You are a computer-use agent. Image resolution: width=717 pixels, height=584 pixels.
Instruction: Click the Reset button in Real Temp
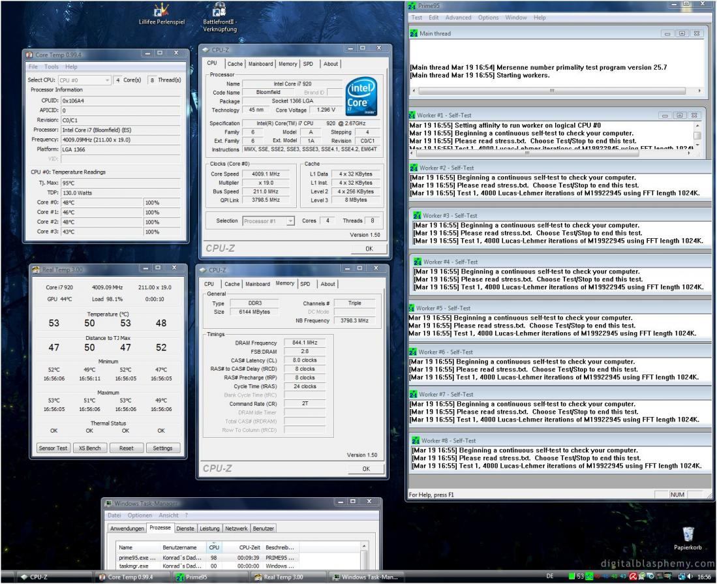(126, 448)
